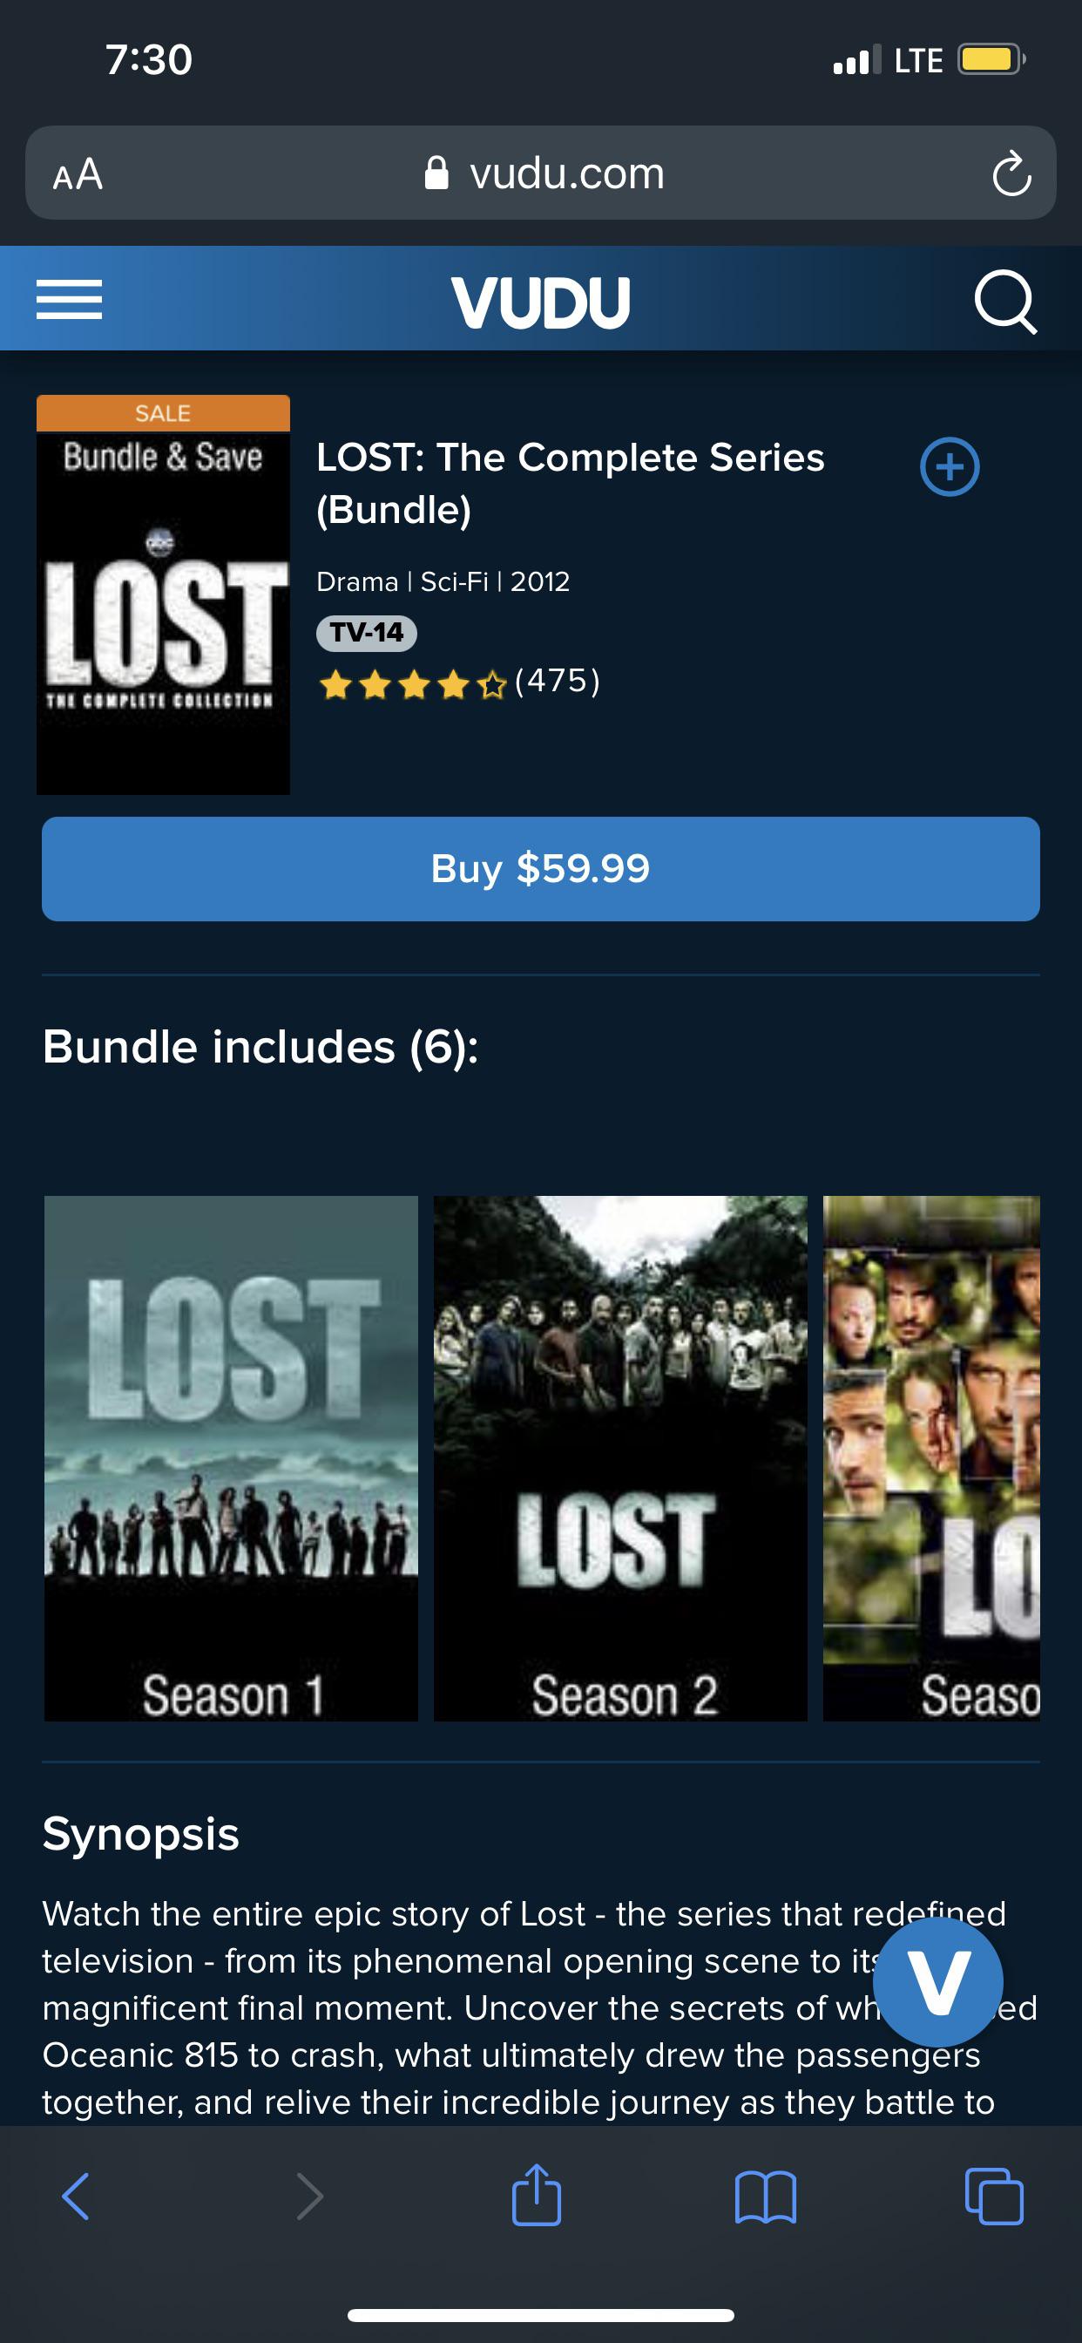This screenshot has width=1082, height=2343.
Task: Open the Vudu hamburger menu
Action: coord(69,299)
